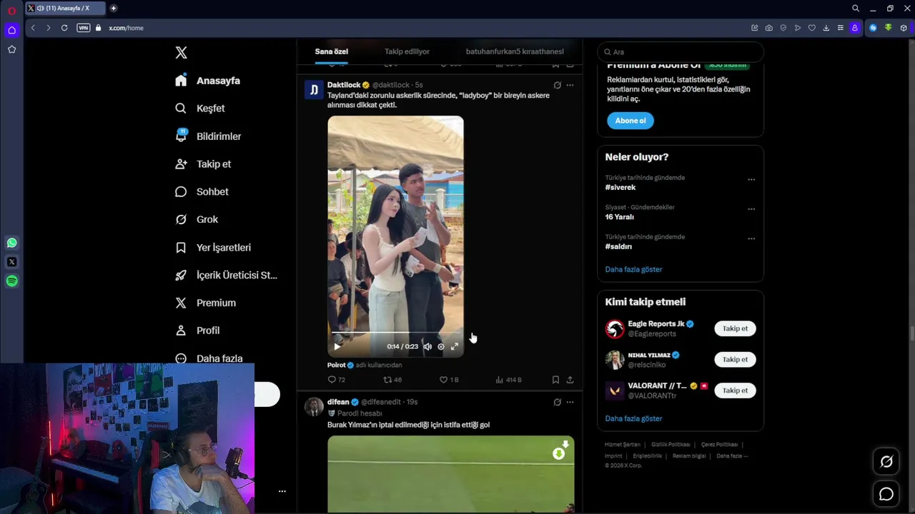The height and width of the screenshot is (514, 915).
Task: Open Opera sidebar Spotify
Action: (x=11, y=281)
